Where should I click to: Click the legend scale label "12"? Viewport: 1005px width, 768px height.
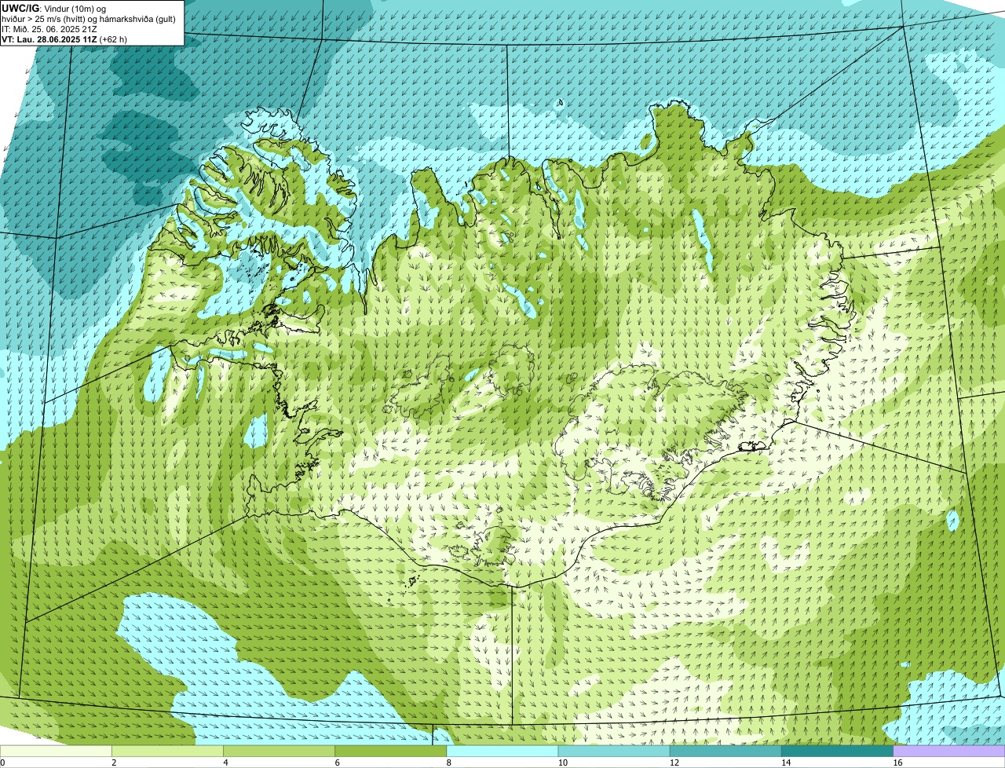click(673, 763)
